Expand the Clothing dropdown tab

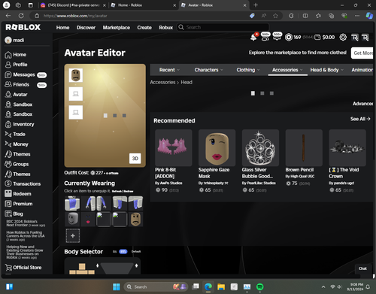[x=248, y=70]
